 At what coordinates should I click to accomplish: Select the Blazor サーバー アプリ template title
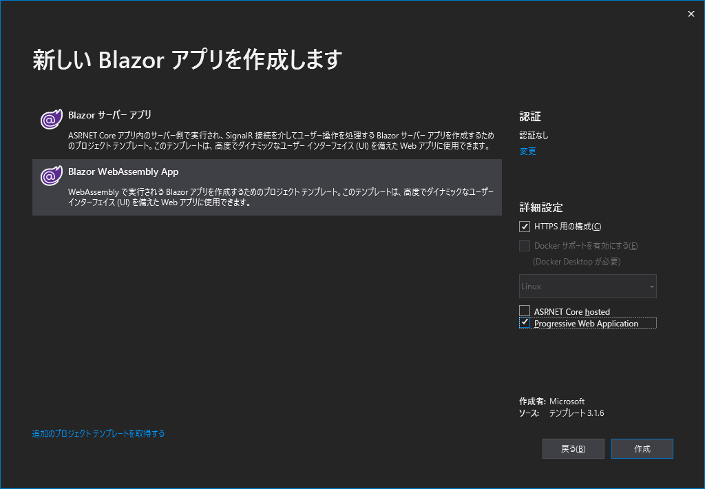click(x=109, y=115)
